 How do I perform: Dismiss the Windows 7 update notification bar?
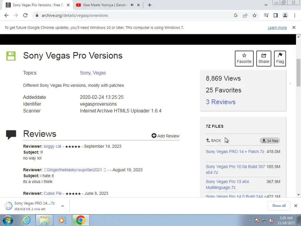pyautogui.click(x=294, y=27)
